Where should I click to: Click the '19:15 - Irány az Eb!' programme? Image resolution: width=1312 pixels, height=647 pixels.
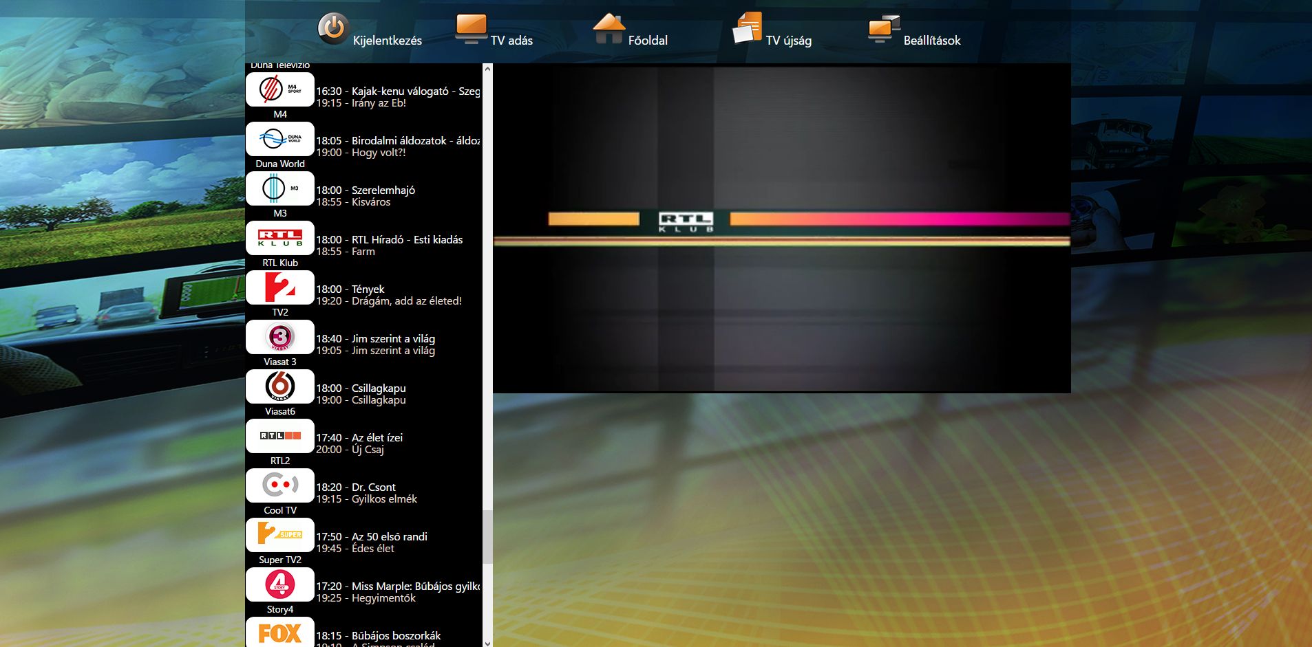pos(361,103)
